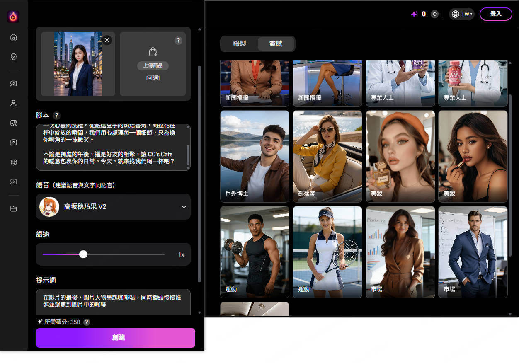The height and width of the screenshot is (363, 519).
Task: Switch to the 錄製 tab
Action: (x=240, y=44)
